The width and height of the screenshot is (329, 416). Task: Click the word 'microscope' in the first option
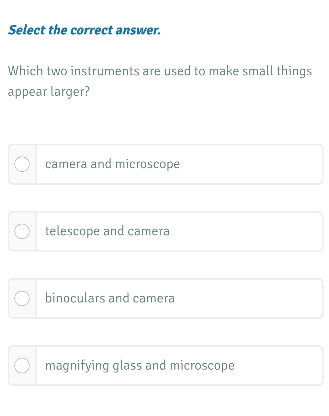coord(147,164)
